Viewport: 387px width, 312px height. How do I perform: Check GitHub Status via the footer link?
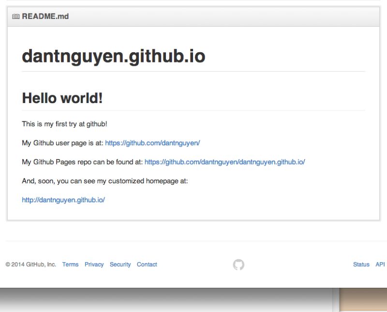coord(361,265)
